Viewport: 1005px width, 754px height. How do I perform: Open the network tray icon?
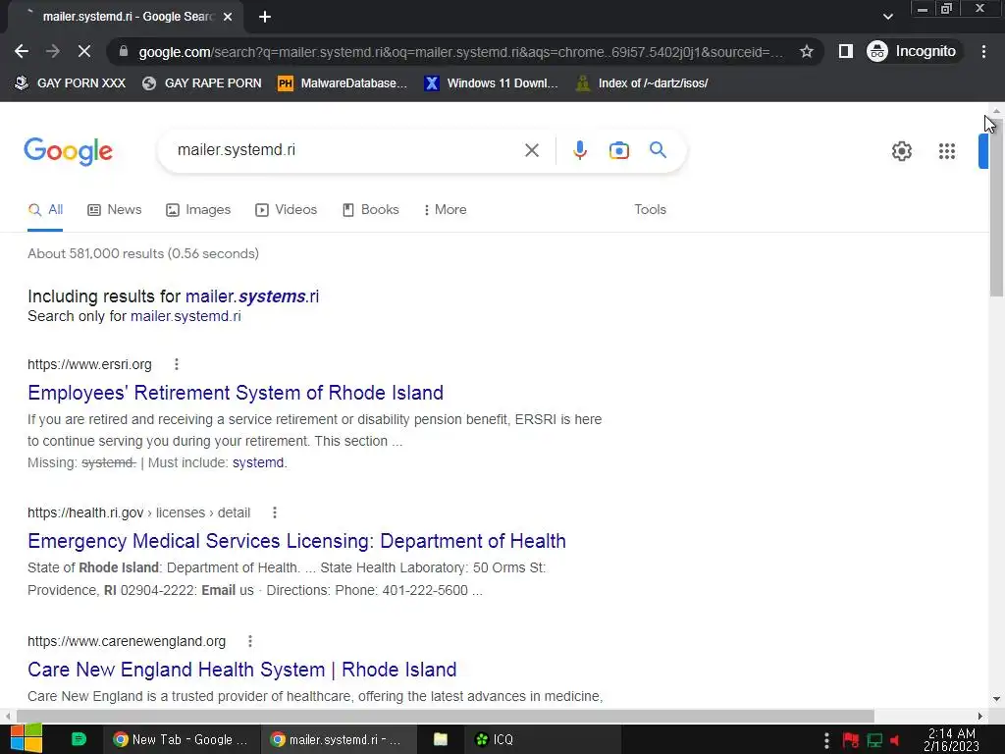874,740
